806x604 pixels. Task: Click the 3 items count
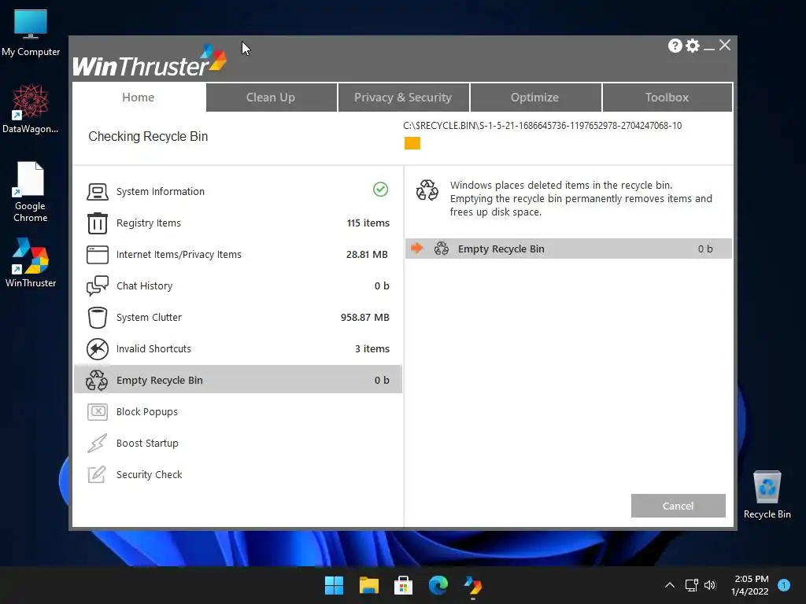pyautogui.click(x=372, y=348)
